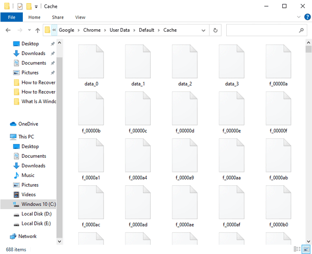
Task: Switch to the Home ribbon tab
Action: point(34,17)
